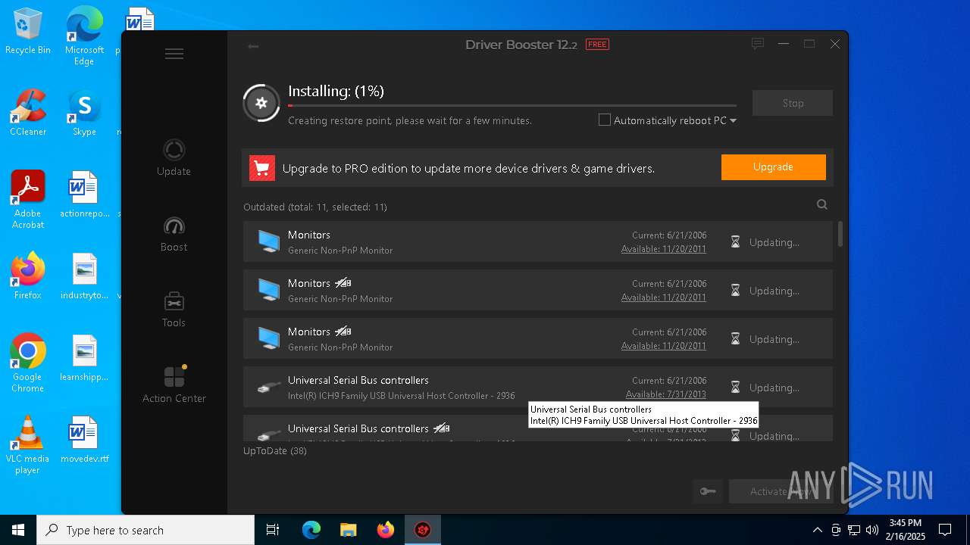Image resolution: width=970 pixels, height=545 pixels.
Task: Click the driver list vertical scrollbar
Action: coord(840,234)
